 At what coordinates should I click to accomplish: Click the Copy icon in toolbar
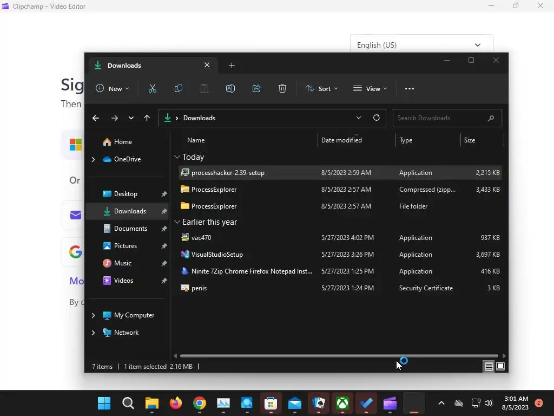click(179, 88)
